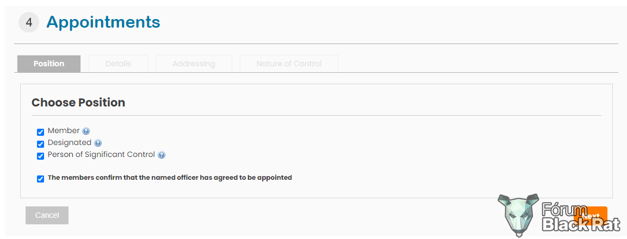Screen dimensions: 627x239
Task: Click the Choose Position heading
Action: coord(78,103)
